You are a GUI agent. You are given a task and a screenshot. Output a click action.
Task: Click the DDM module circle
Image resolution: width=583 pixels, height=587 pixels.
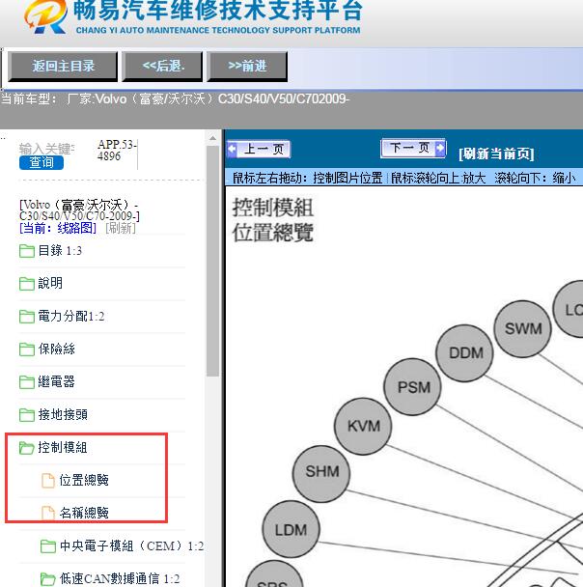click(464, 353)
